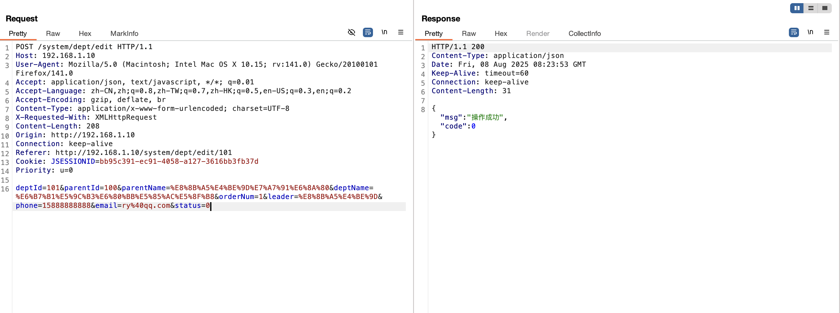840x313 pixels.
Task: Click the response Content-Length 31 header
Action: [x=471, y=91]
